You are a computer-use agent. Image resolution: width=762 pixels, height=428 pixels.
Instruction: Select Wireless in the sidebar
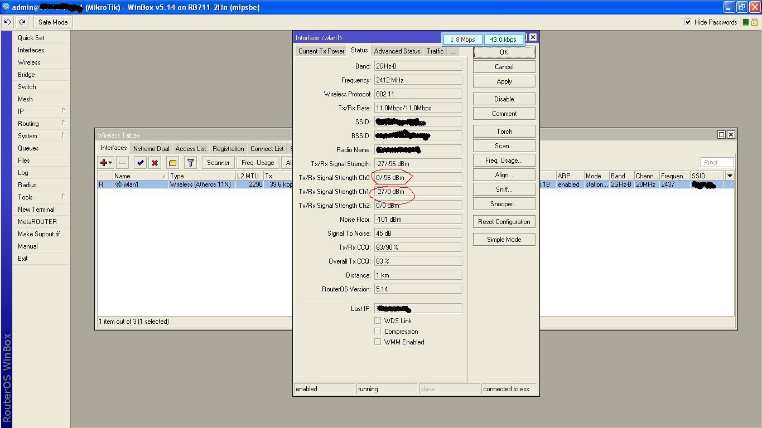[x=29, y=62]
